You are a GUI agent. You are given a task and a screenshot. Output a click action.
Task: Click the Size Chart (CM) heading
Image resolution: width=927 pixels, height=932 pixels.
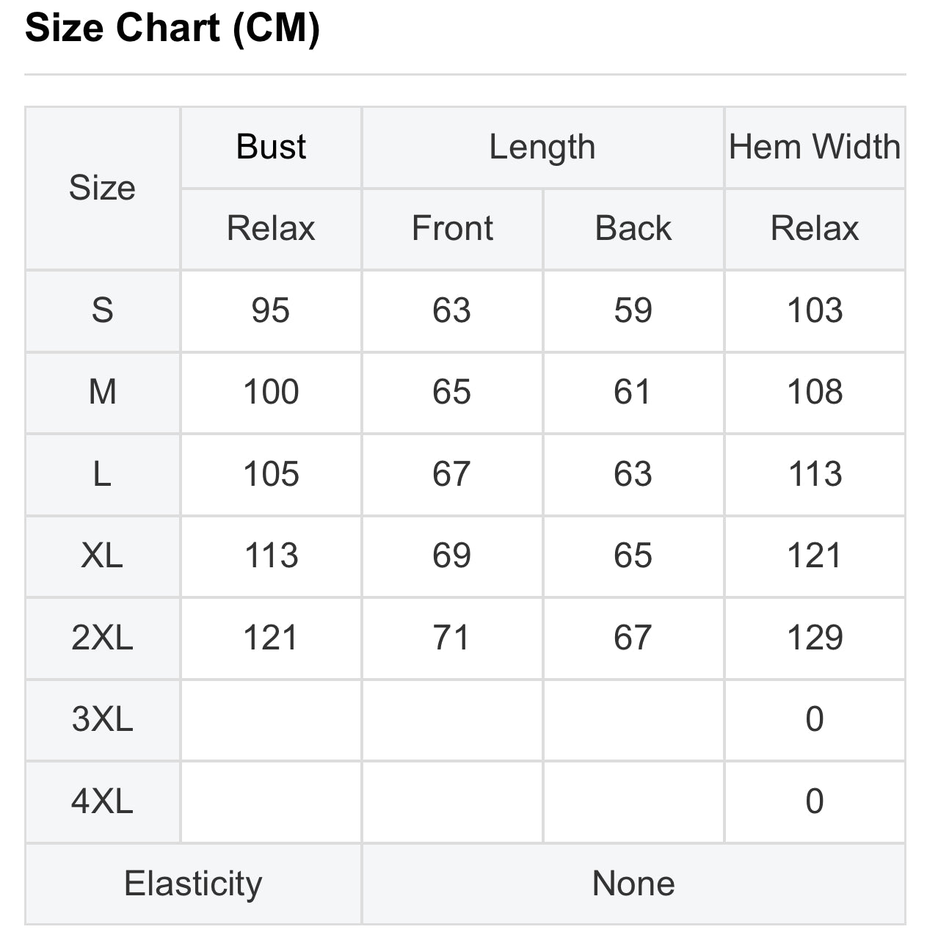click(172, 28)
